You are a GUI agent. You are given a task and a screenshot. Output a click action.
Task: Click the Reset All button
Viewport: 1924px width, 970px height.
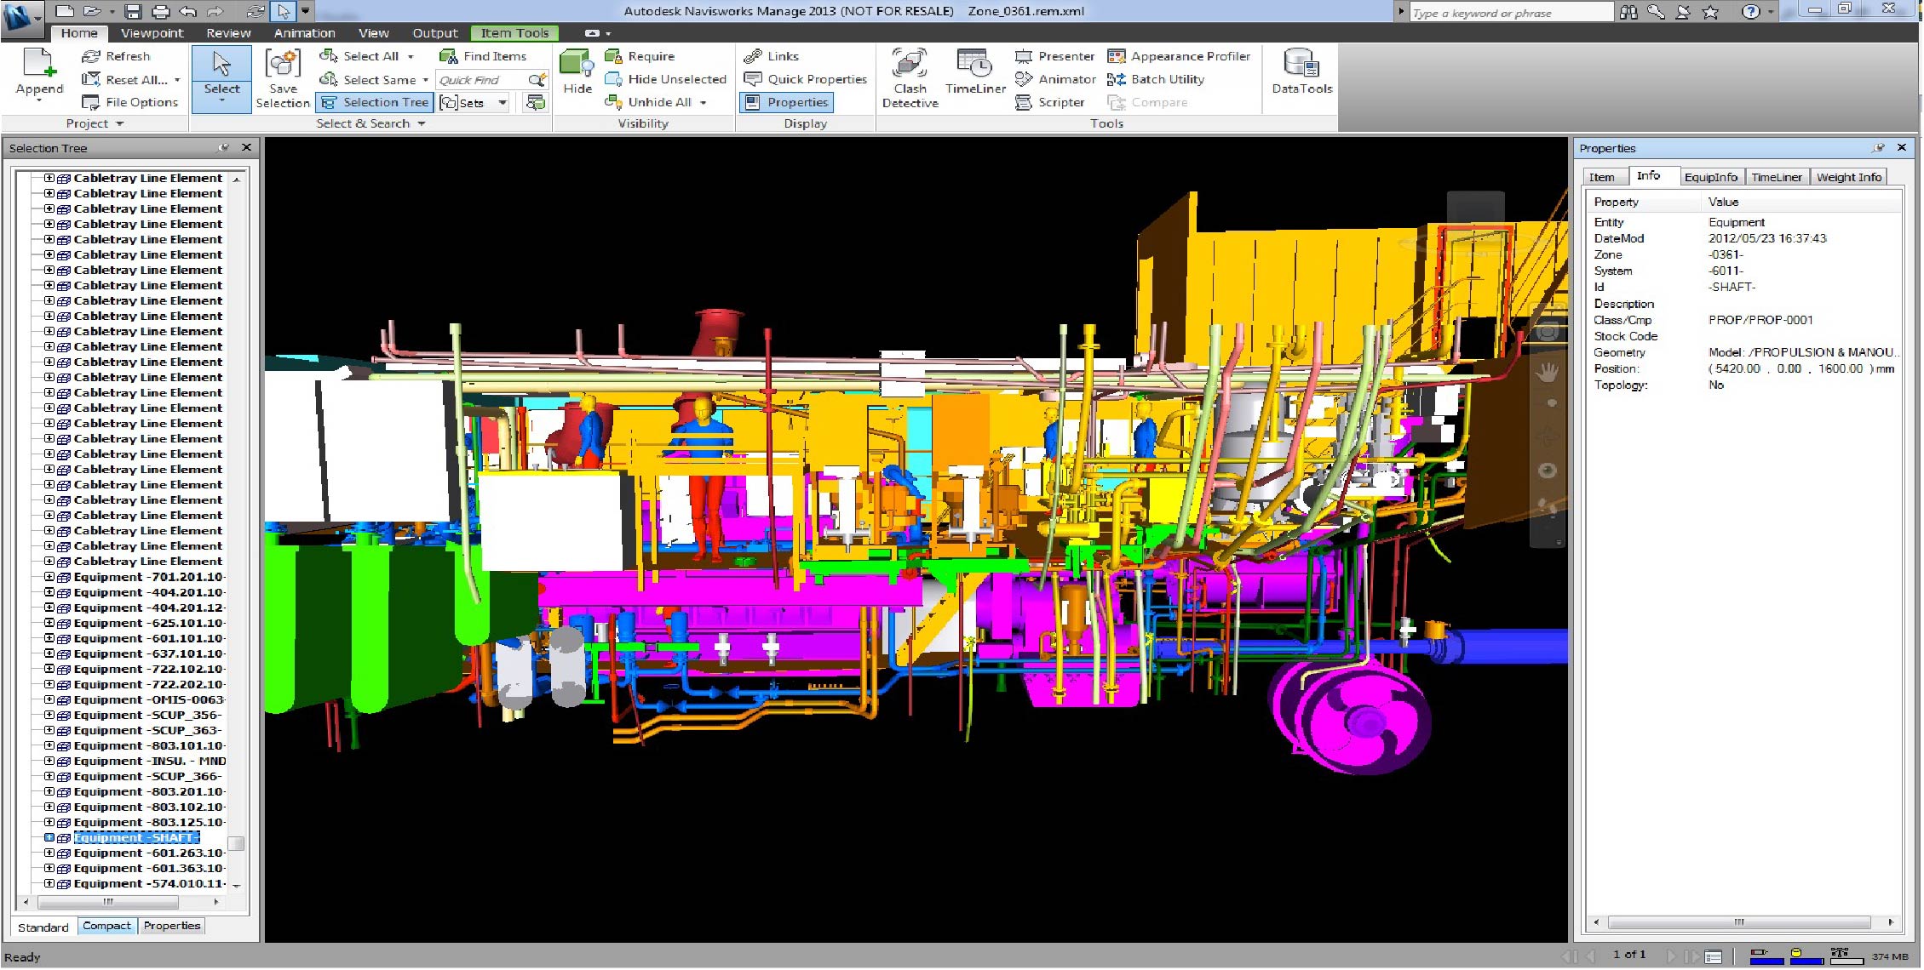coord(130,79)
